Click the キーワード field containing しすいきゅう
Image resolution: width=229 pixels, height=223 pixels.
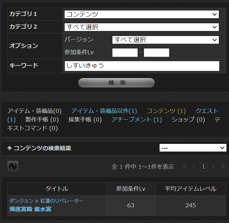pos(142,66)
